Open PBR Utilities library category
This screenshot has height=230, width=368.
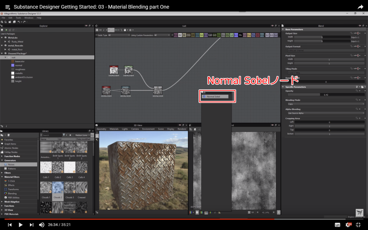[x=14, y=198]
